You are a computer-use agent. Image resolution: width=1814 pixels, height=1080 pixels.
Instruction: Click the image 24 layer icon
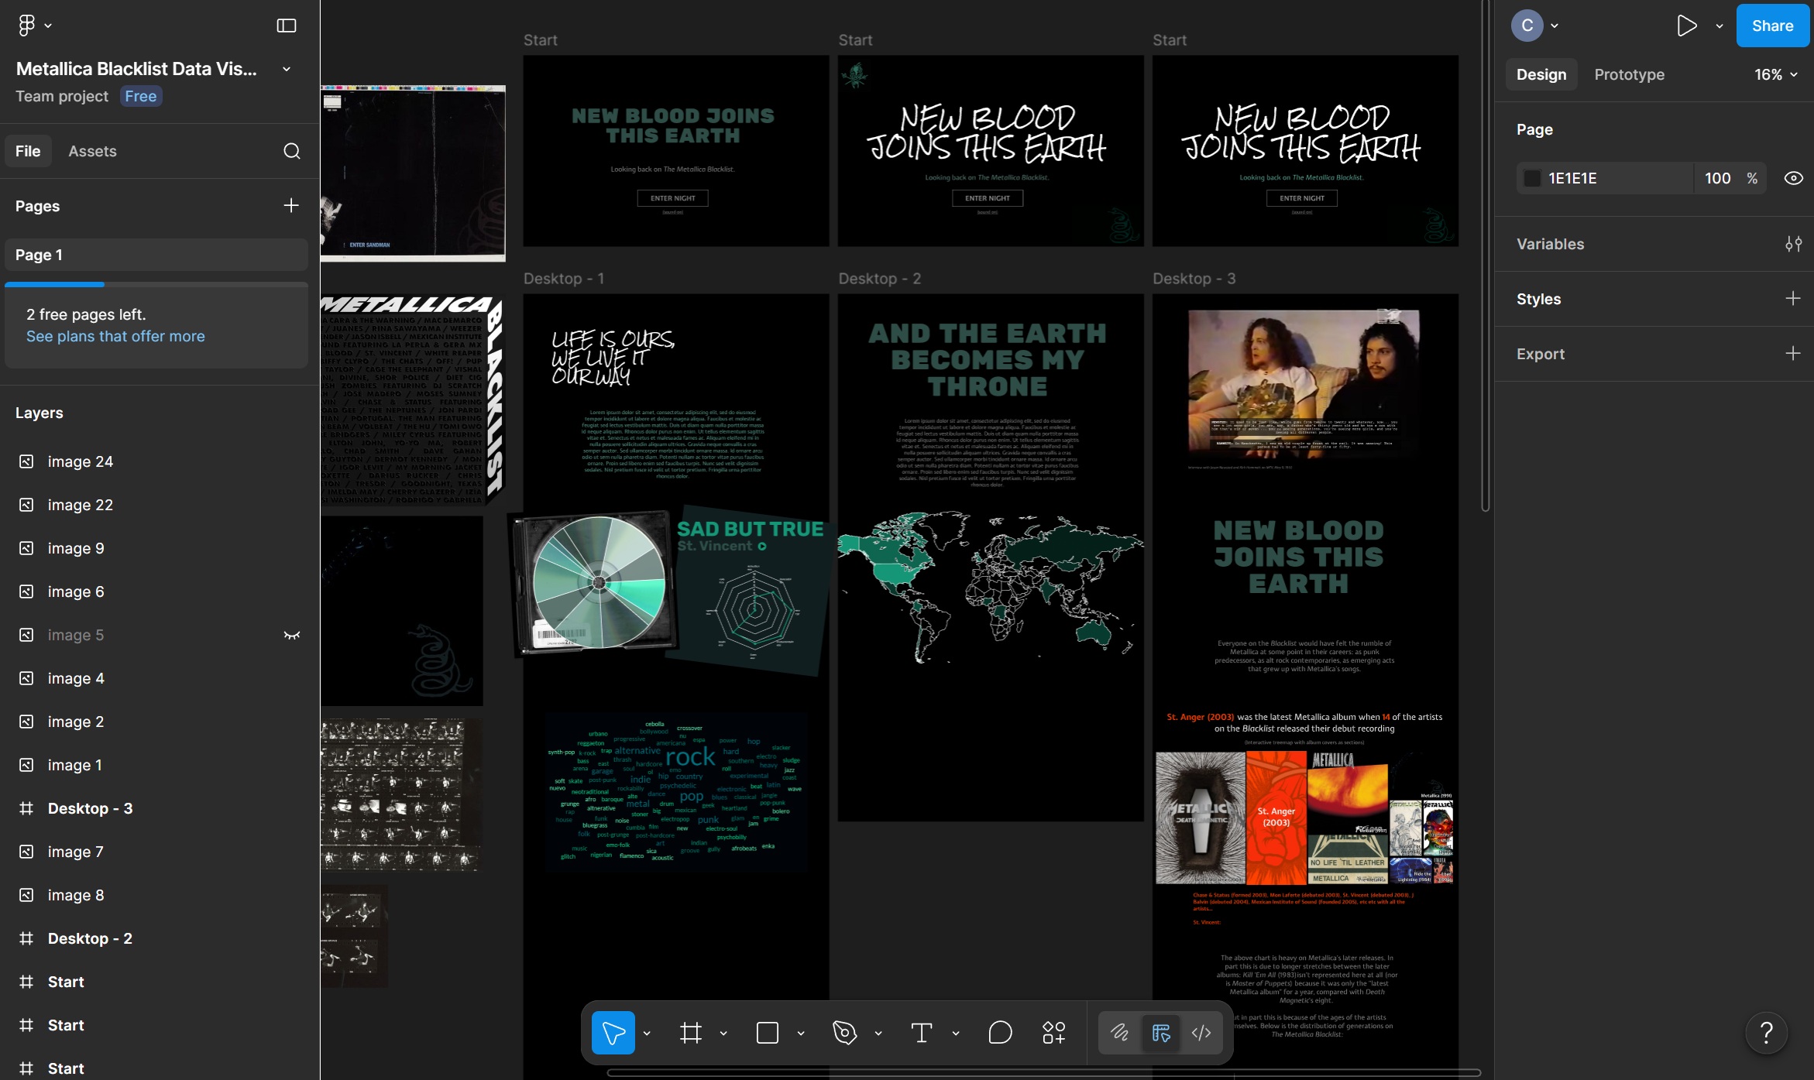26,461
